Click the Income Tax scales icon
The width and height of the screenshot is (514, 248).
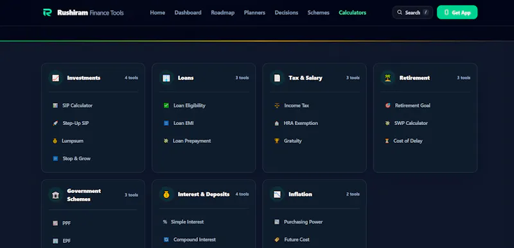[277, 106]
